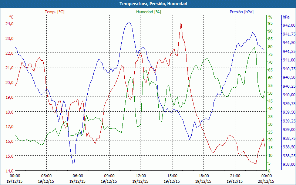The height and width of the screenshot is (185, 296).
Task: Click the '23,0' temperature axis value
Action: click(10, 38)
